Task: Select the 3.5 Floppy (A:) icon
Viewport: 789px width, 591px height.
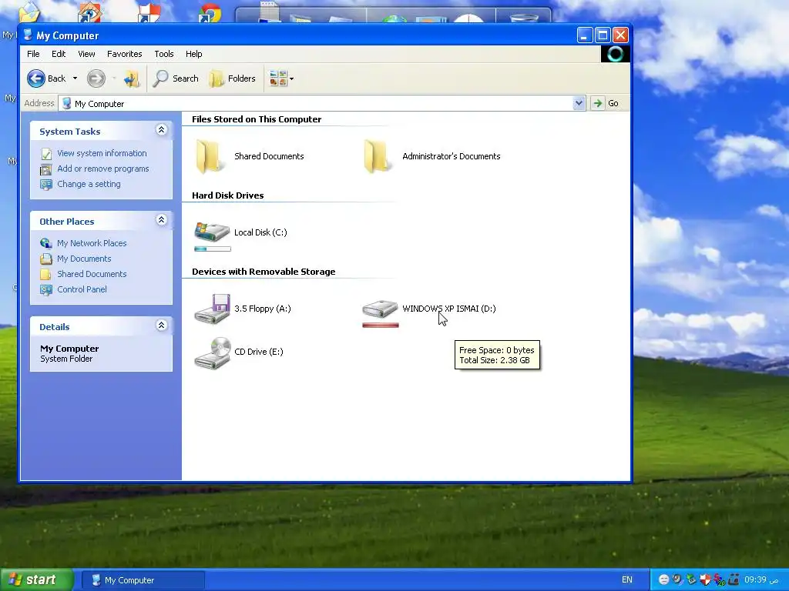Action: coord(213,308)
